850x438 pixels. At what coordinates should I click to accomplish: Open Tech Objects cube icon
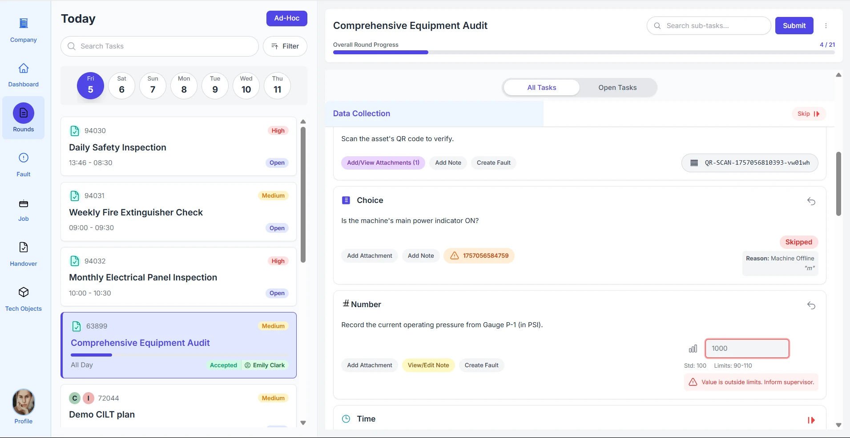point(24,292)
